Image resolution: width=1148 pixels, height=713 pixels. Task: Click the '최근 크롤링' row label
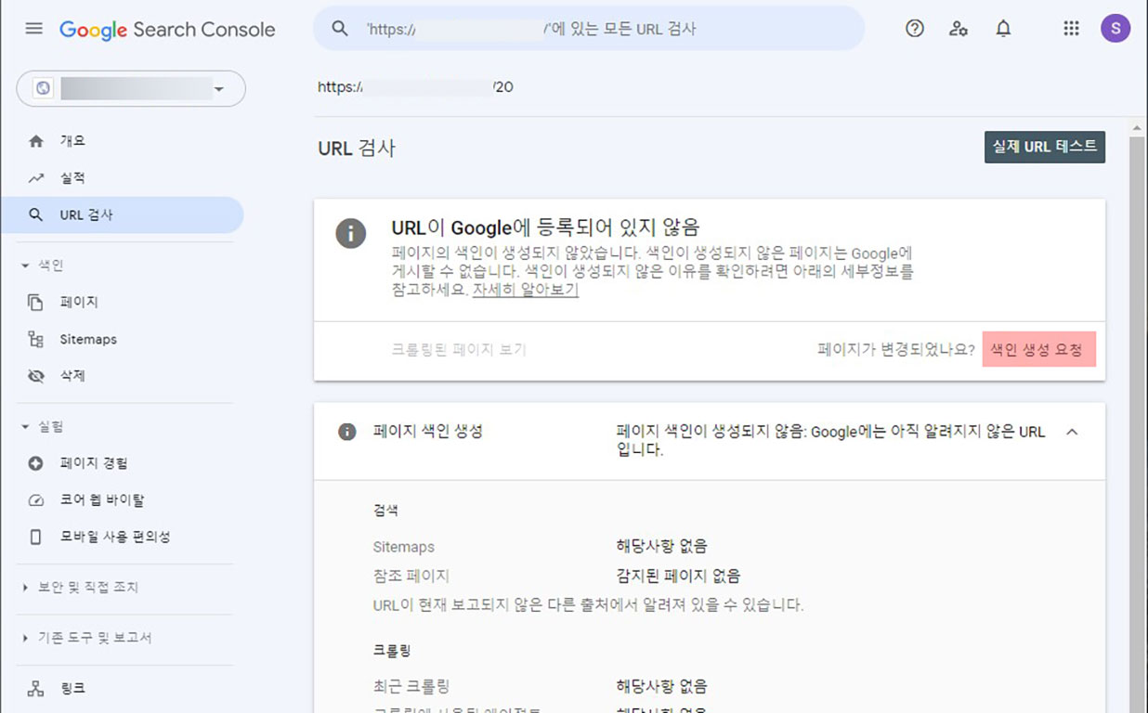coord(411,687)
